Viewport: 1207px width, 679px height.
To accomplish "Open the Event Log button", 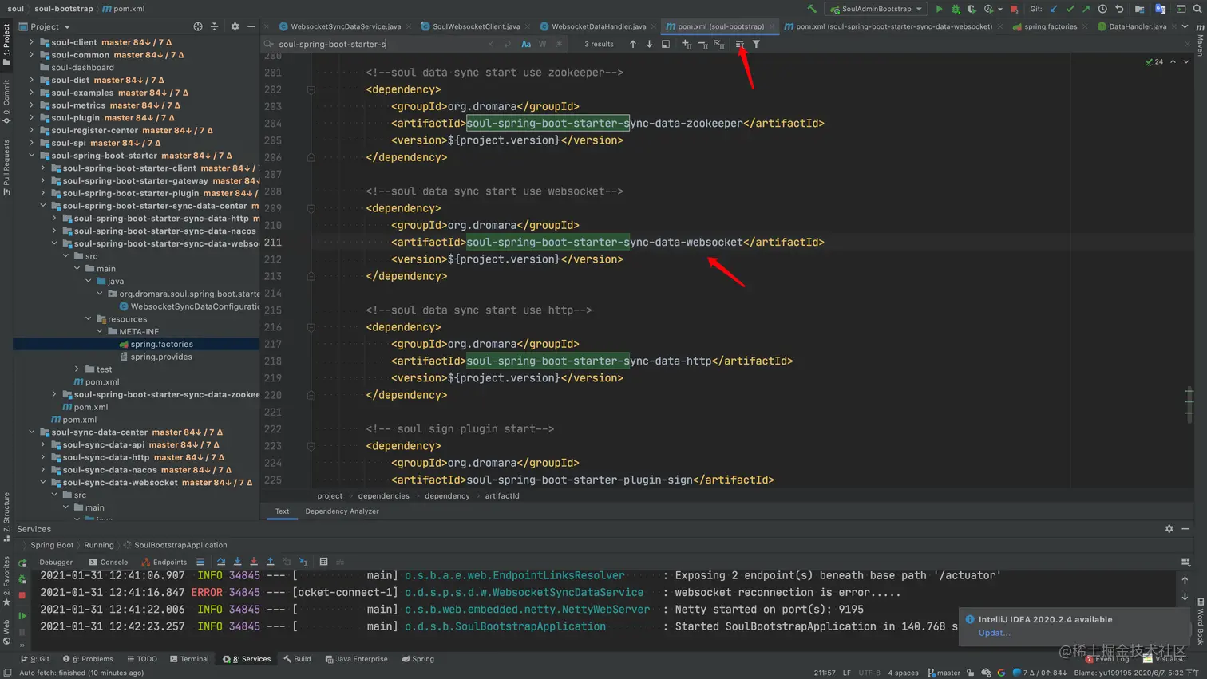I will [1107, 659].
